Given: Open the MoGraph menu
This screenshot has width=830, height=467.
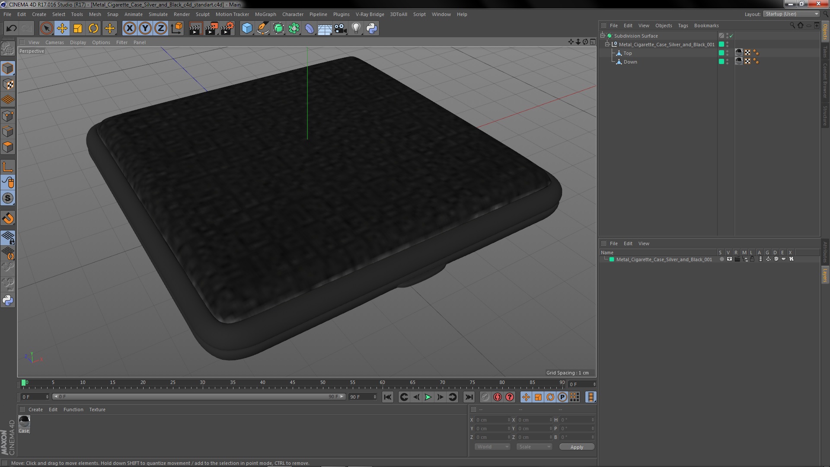Looking at the screenshot, I should (x=265, y=14).
